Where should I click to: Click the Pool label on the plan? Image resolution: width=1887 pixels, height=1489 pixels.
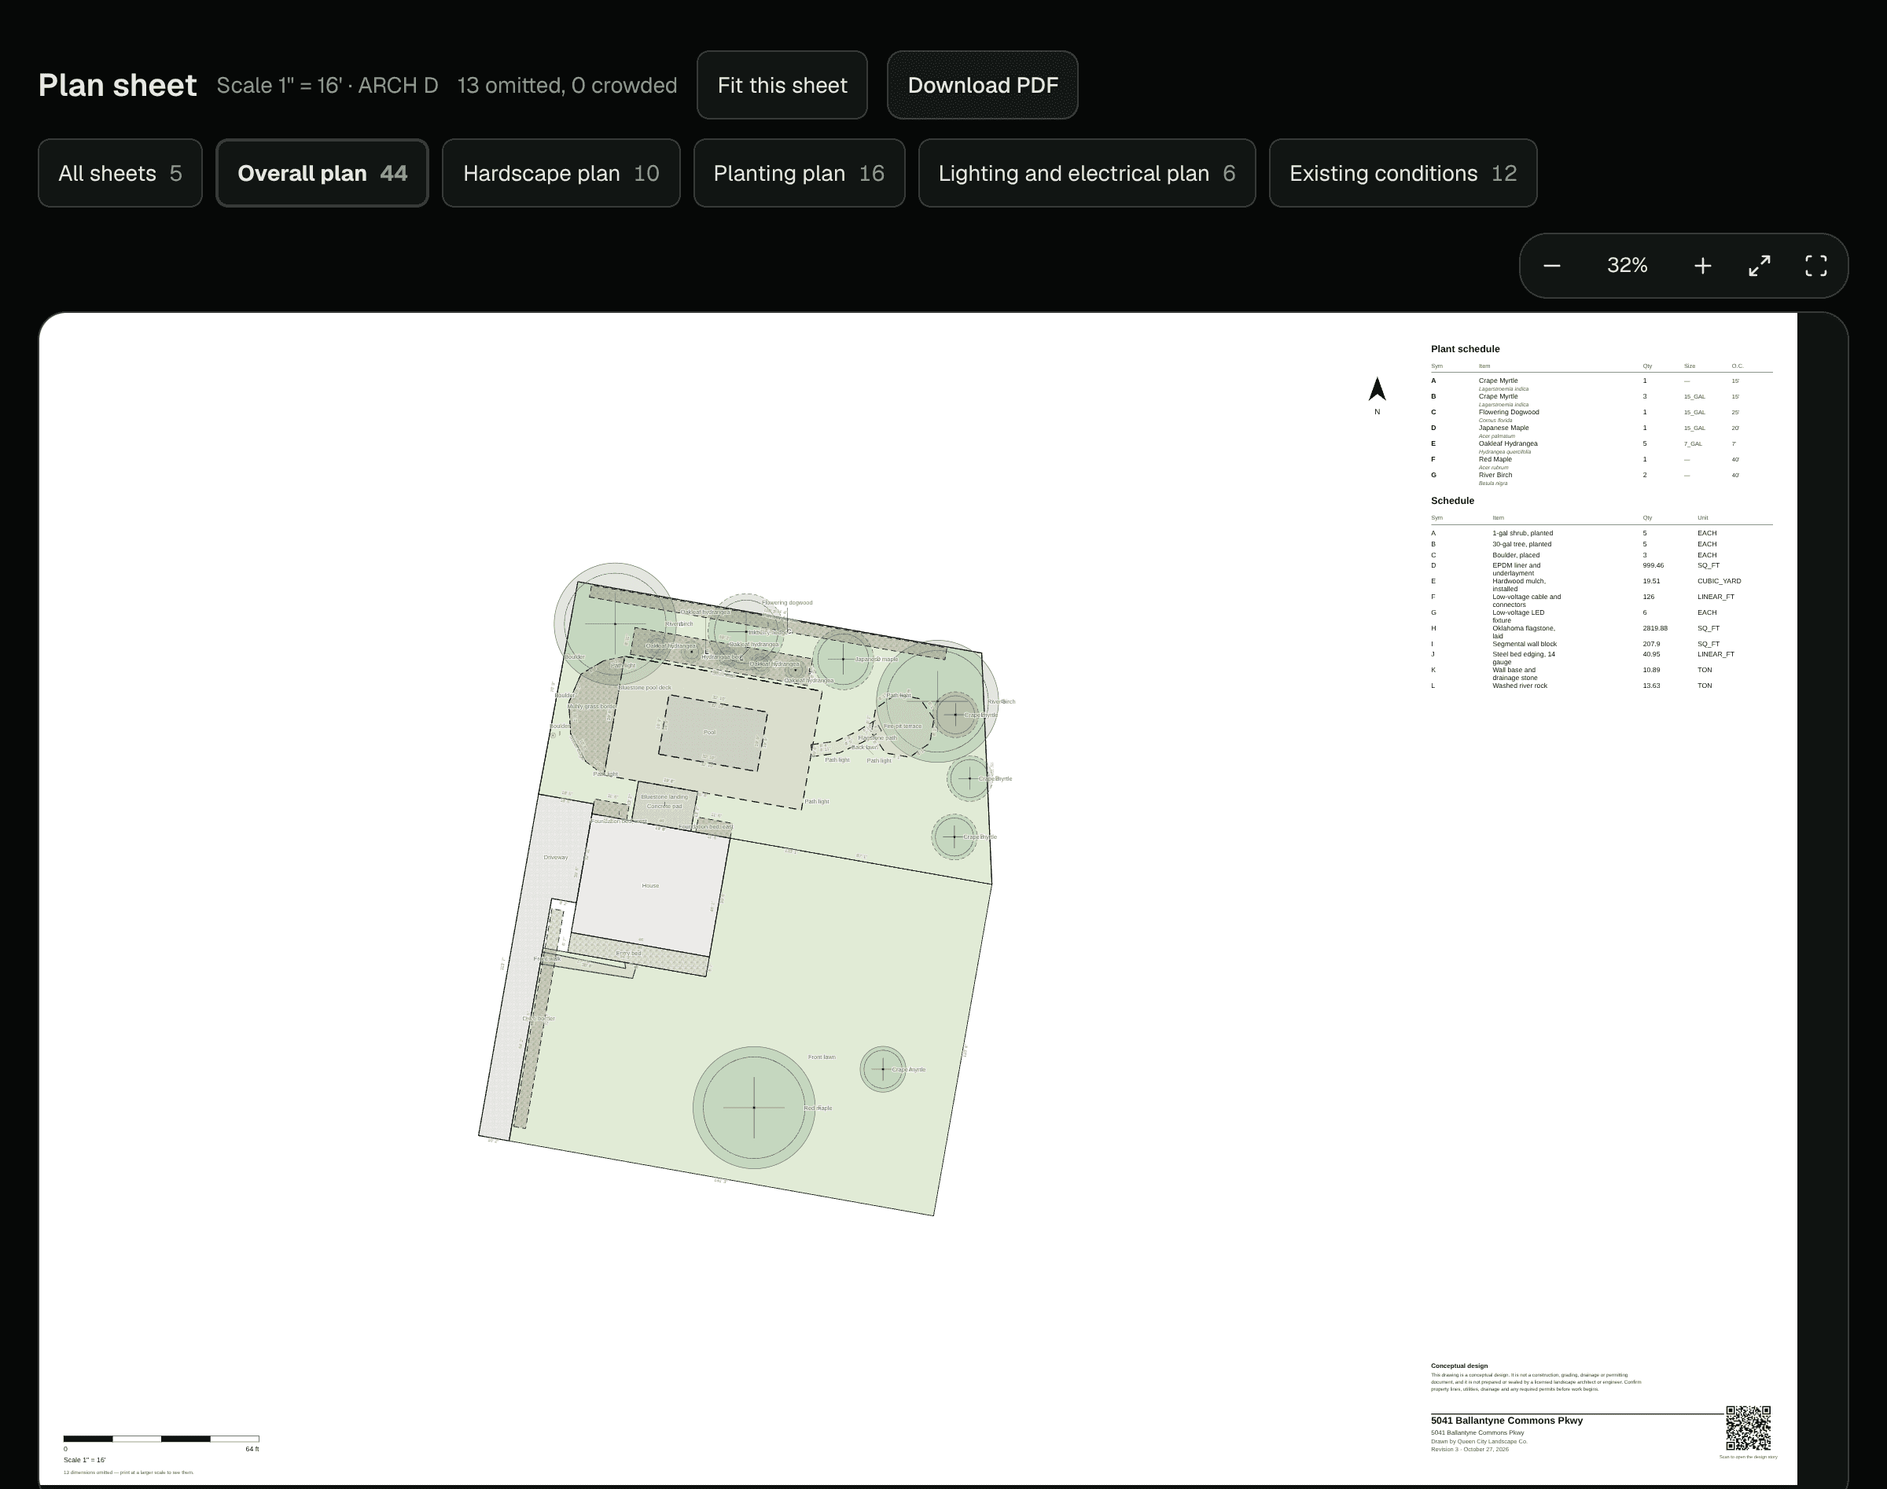pyautogui.click(x=709, y=732)
